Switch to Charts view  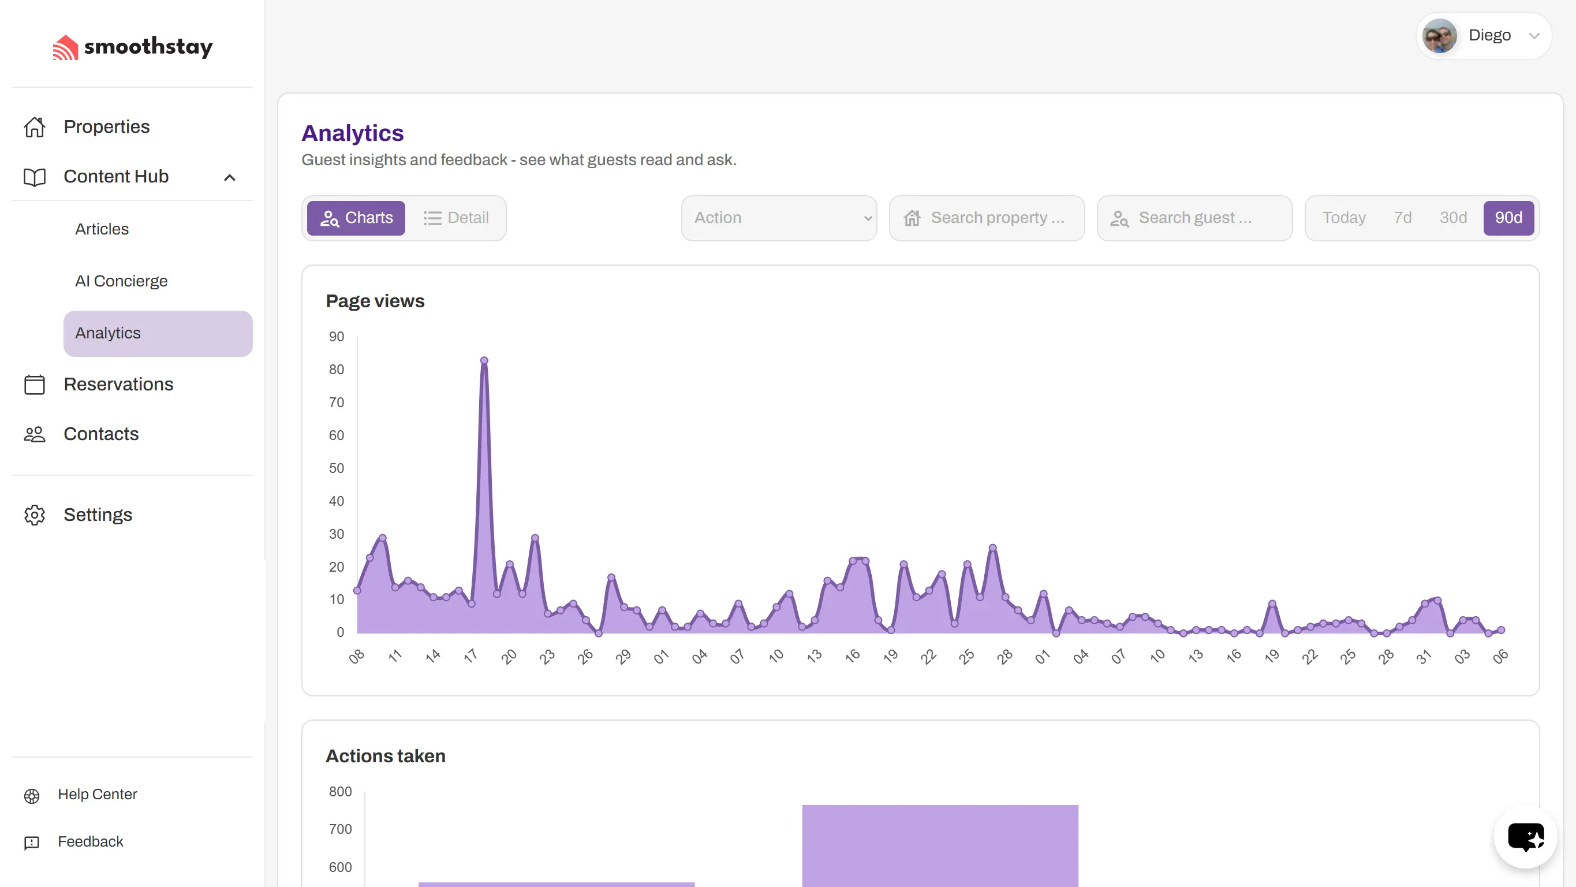tap(356, 218)
